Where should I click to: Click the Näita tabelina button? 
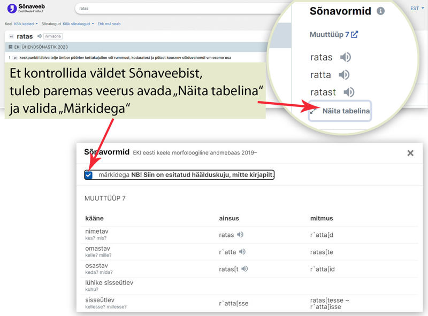pos(340,111)
